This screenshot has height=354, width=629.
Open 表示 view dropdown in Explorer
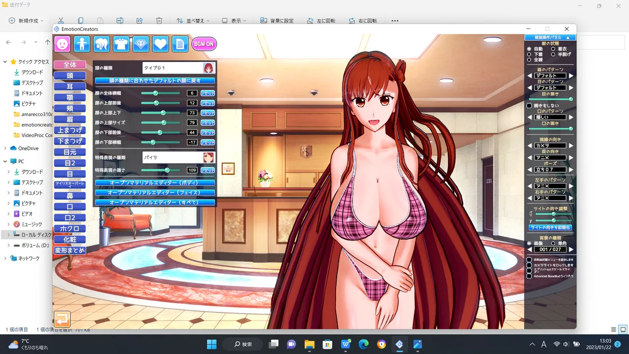[234, 21]
